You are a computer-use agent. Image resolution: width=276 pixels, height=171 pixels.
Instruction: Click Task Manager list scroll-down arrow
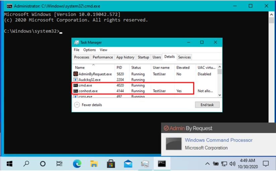(220, 95)
